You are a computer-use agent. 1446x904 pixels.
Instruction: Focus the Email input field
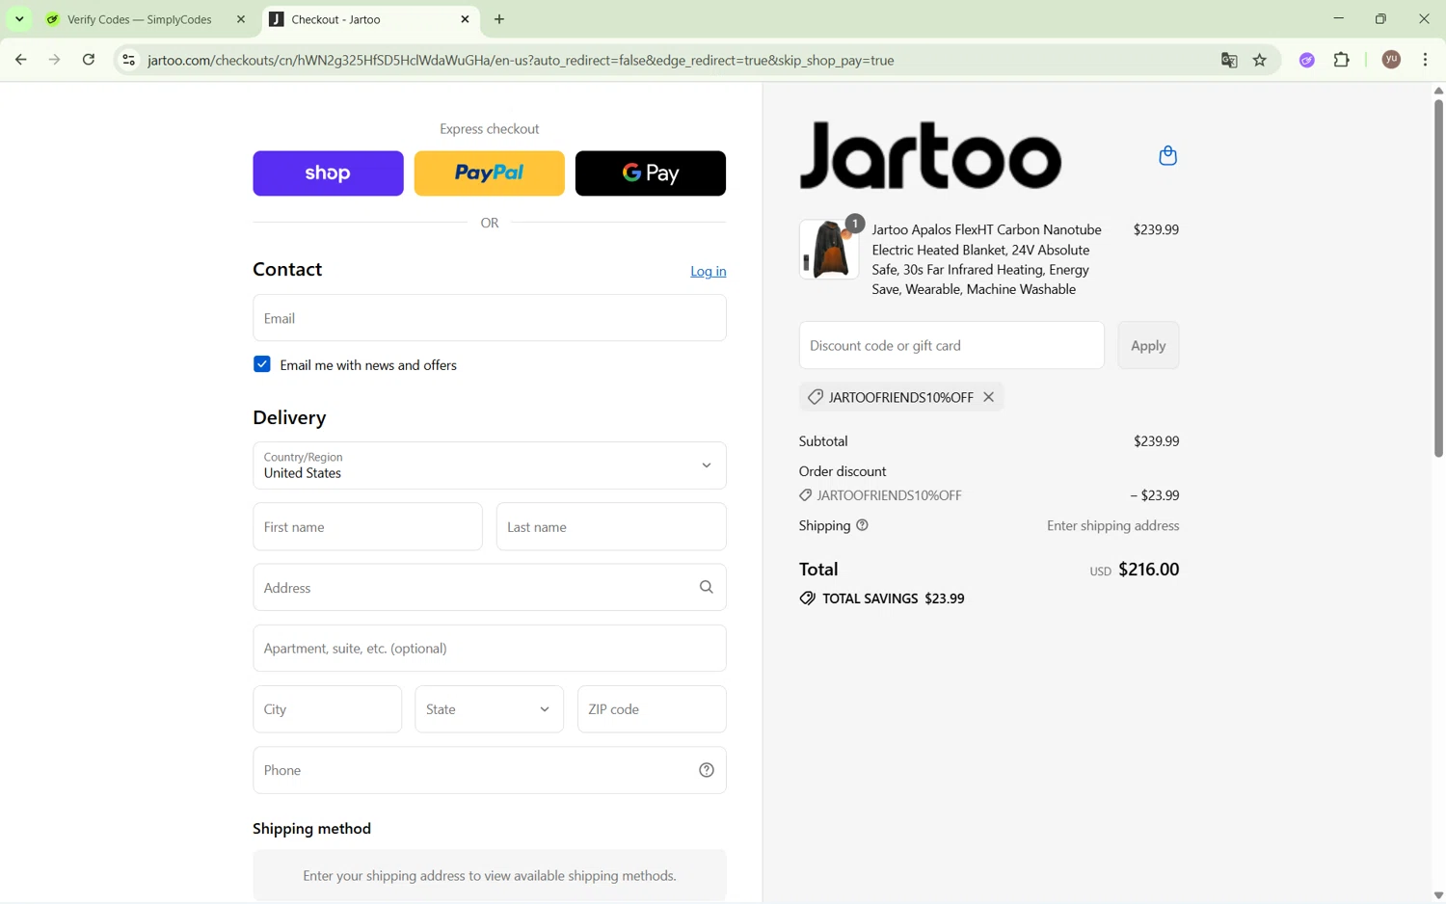tap(490, 318)
